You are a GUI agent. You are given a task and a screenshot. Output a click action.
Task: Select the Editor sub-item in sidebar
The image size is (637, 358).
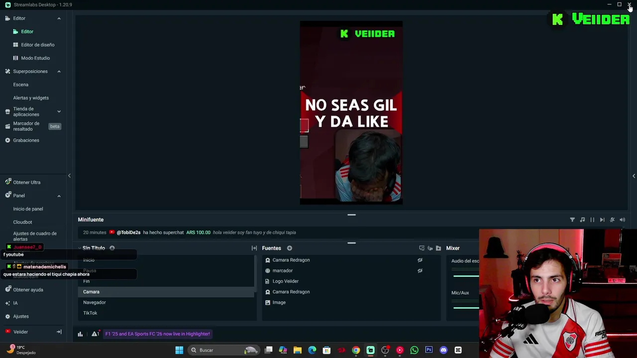point(27,31)
